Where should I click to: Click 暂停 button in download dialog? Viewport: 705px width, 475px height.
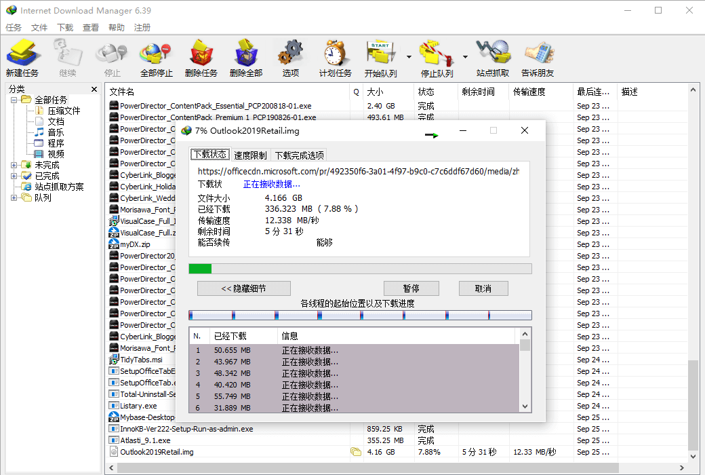pos(411,288)
